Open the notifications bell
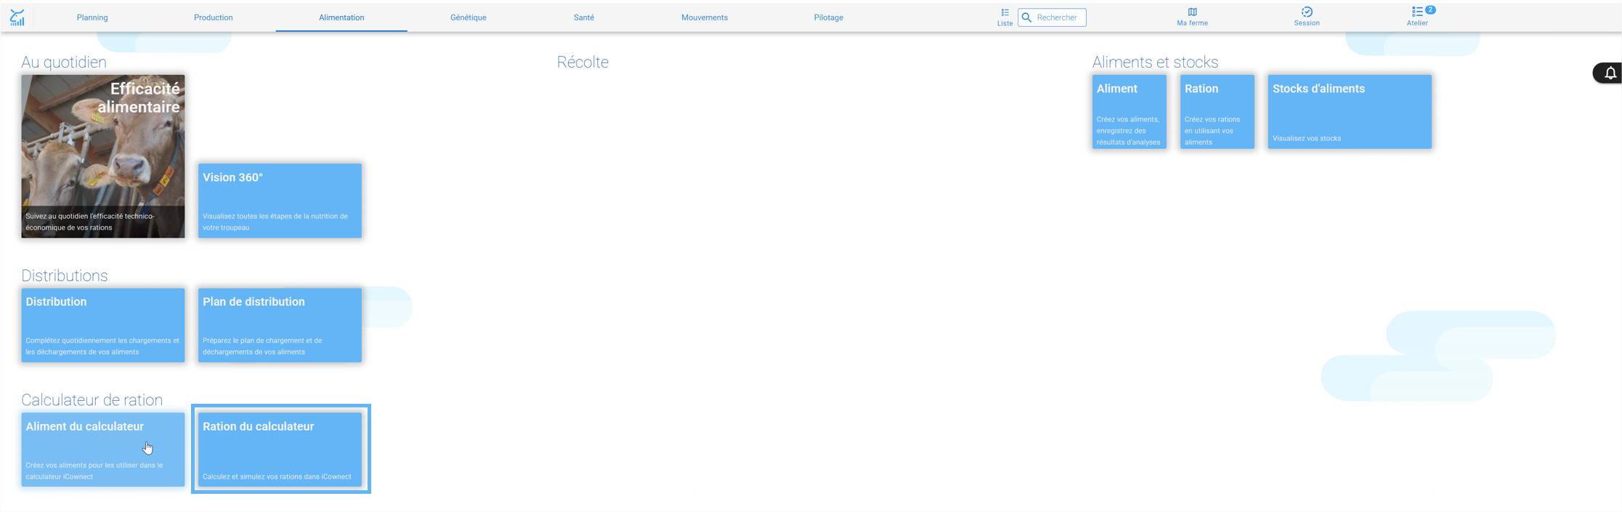This screenshot has height=512, width=1622. [x=1610, y=73]
